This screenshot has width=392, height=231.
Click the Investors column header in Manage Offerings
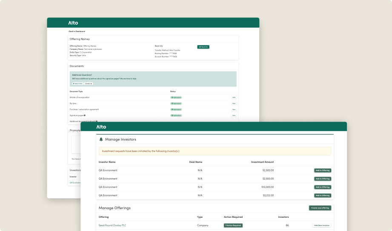point(283,217)
